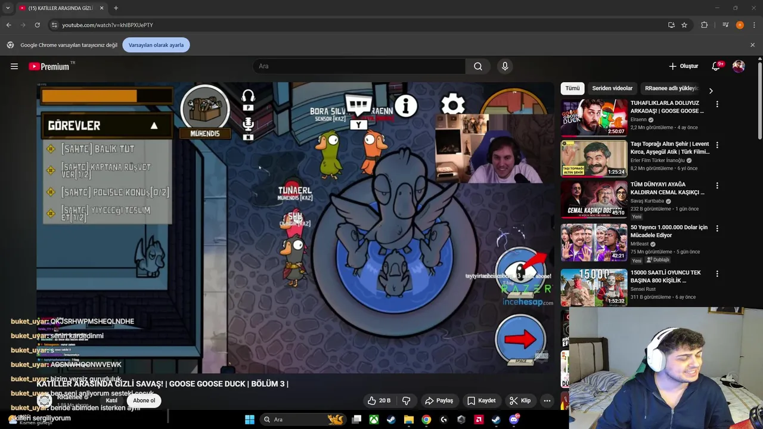
Task: Bookmark this page with star icon
Action: coord(684,25)
